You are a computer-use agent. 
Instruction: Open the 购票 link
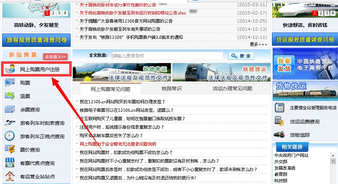[25, 83]
